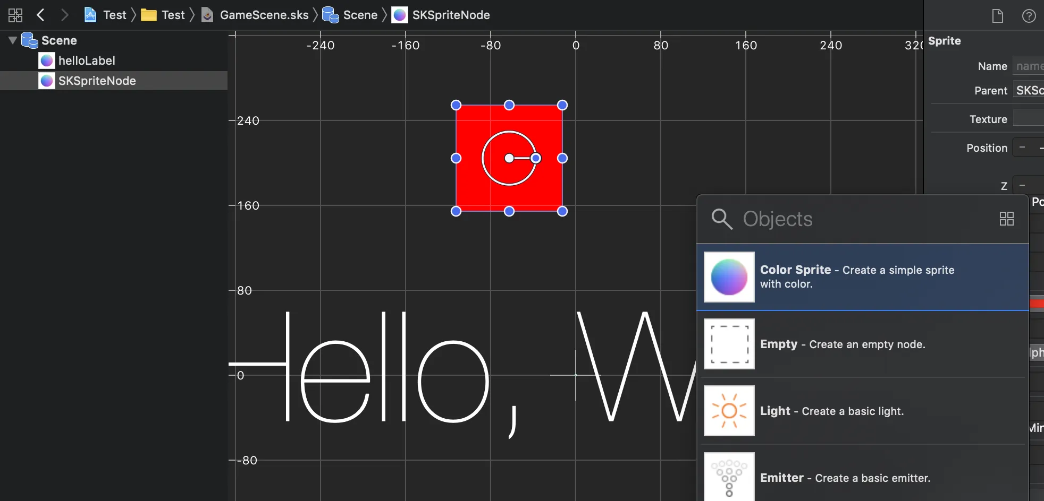1044x501 pixels.
Task: Click the red sprite's bottom-left handle
Action: pyautogui.click(x=456, y=211)
